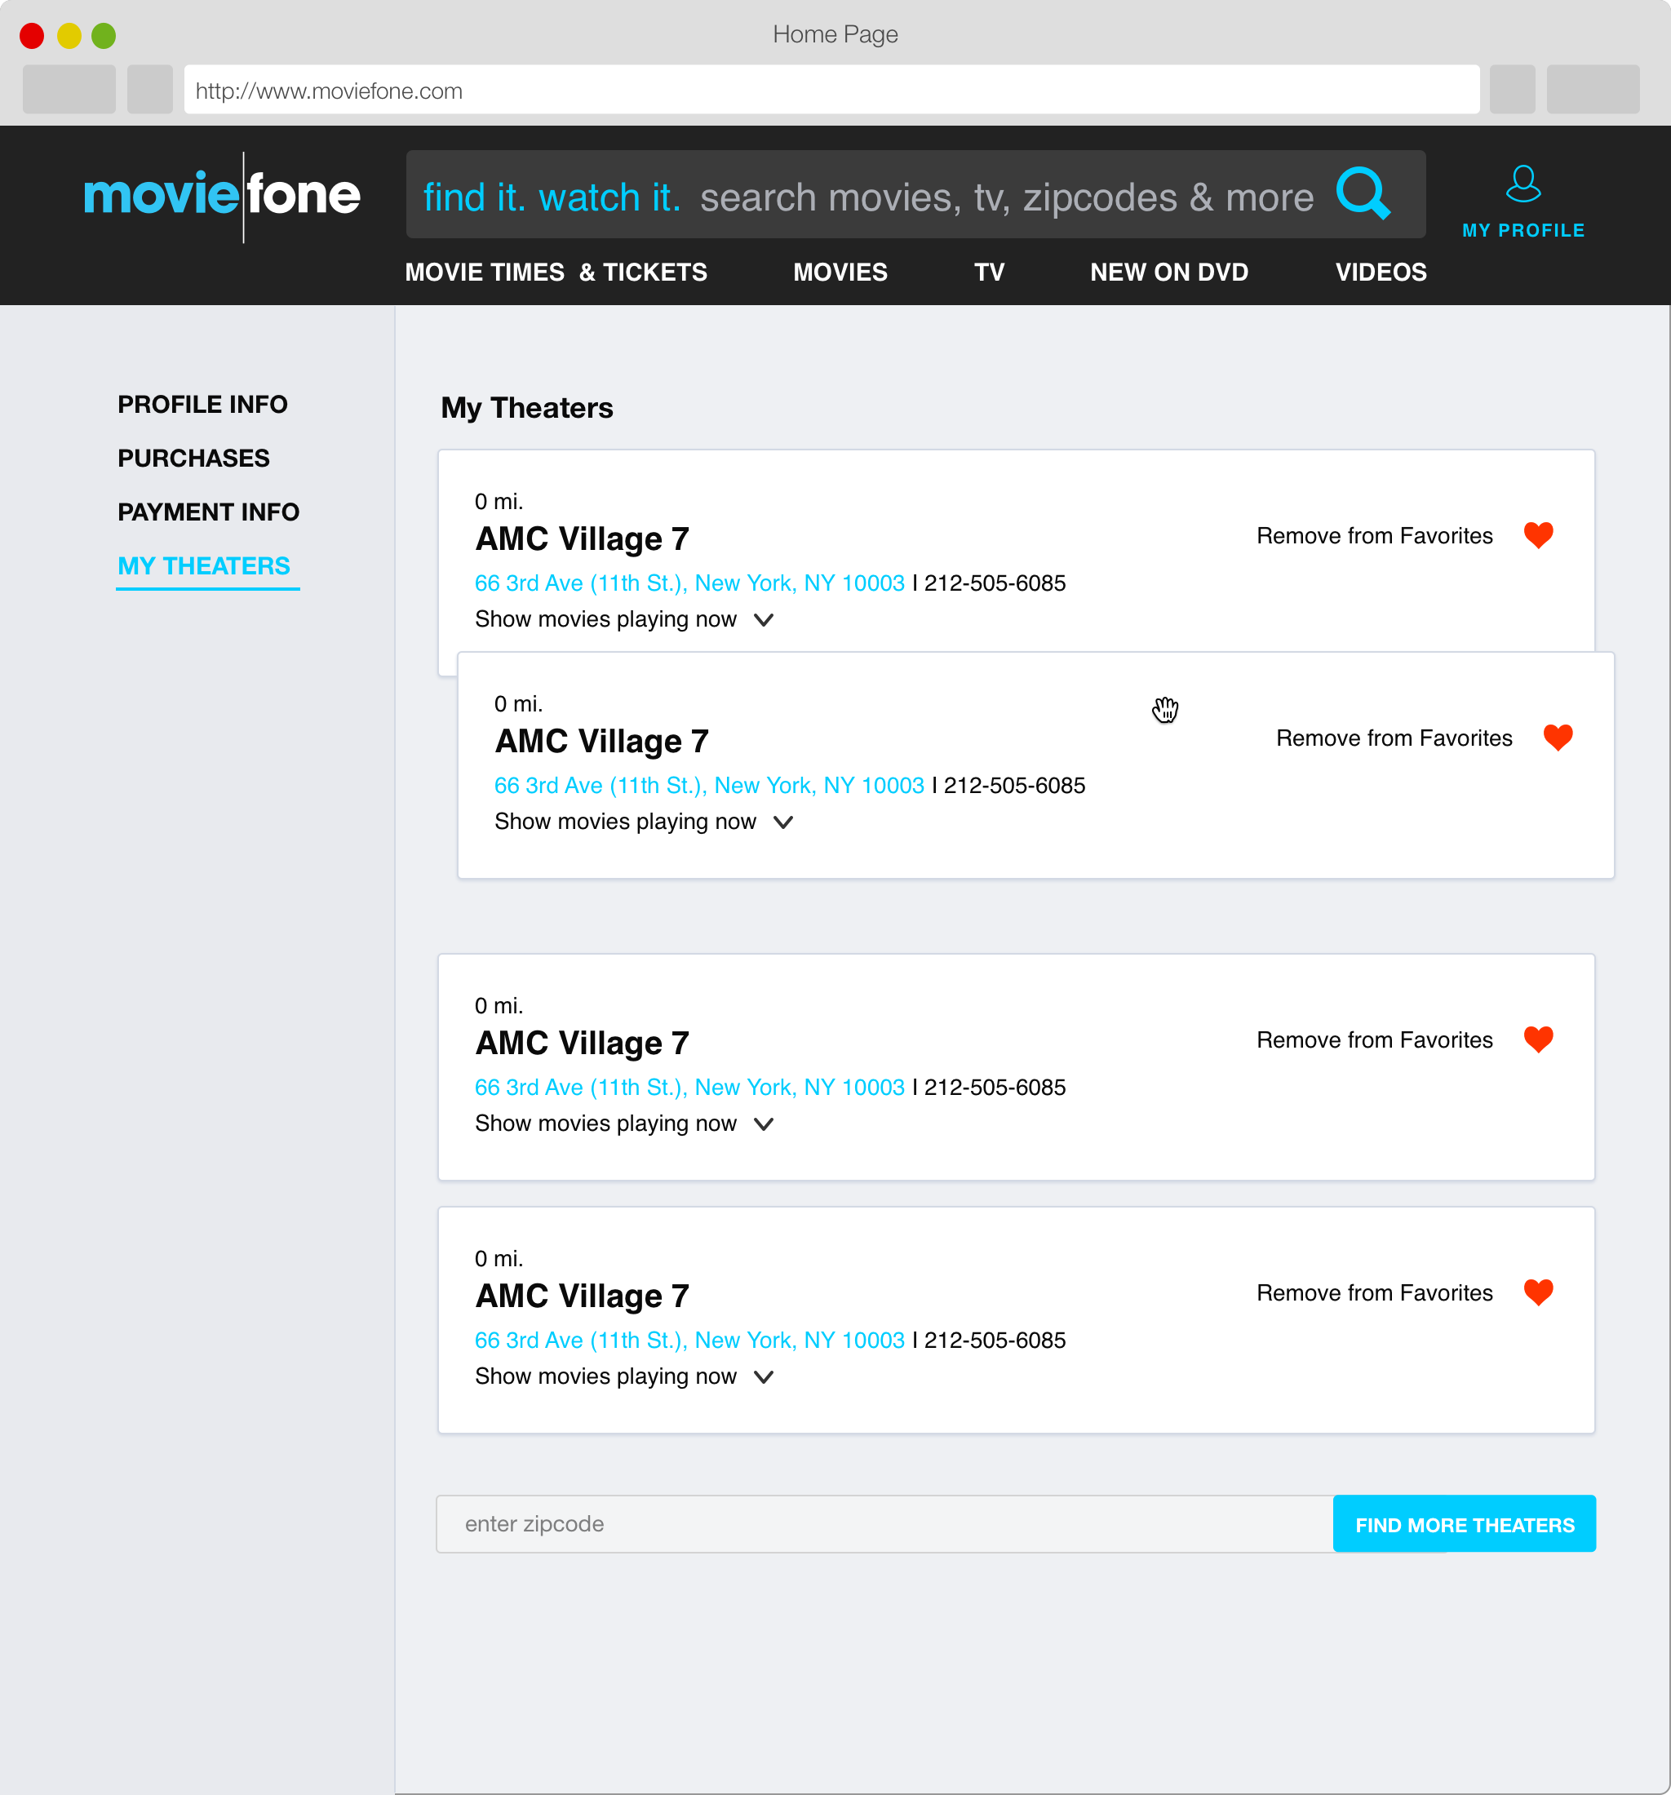Click the enter zipcode field
Image resolution: width=1671 pixels, height=1795 pixels.
[x=884, y=1524]
